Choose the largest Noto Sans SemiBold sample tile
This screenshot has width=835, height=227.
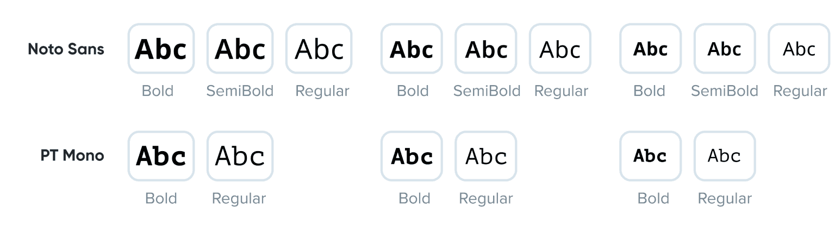click(240, 49)
